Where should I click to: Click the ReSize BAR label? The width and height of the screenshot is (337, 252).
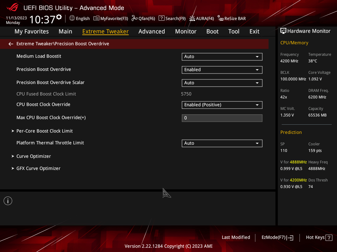[x=235, y=19]
